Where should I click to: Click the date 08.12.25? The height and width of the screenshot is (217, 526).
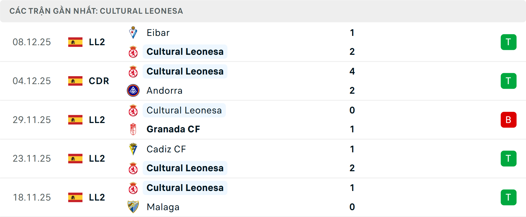click(x=32, y=42)
